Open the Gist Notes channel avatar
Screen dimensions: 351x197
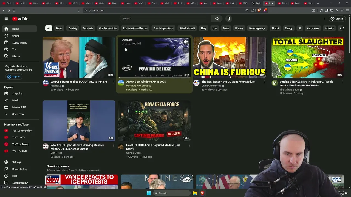tap(46, 146)
